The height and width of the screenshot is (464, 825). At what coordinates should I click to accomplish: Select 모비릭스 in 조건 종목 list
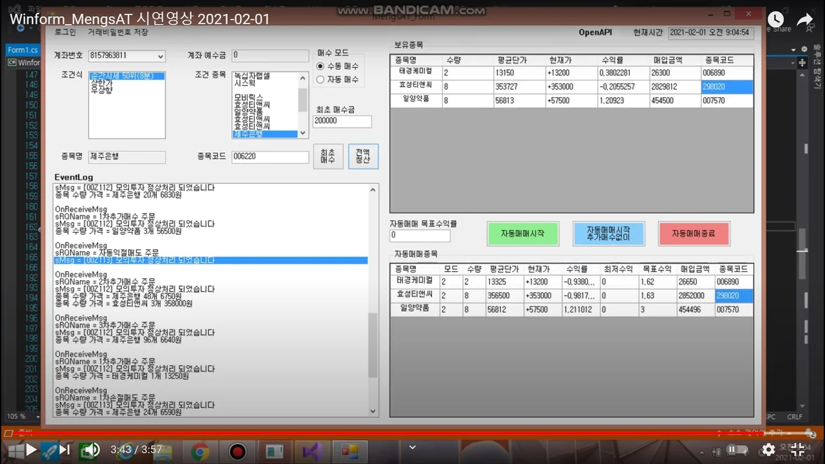[248, 98]
